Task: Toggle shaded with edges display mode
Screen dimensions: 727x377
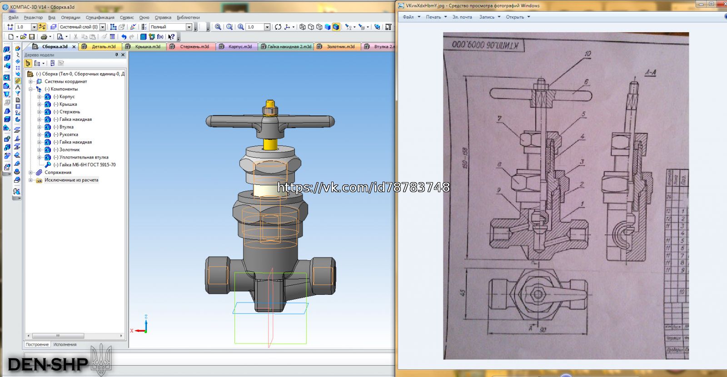Action: point(336,27)
